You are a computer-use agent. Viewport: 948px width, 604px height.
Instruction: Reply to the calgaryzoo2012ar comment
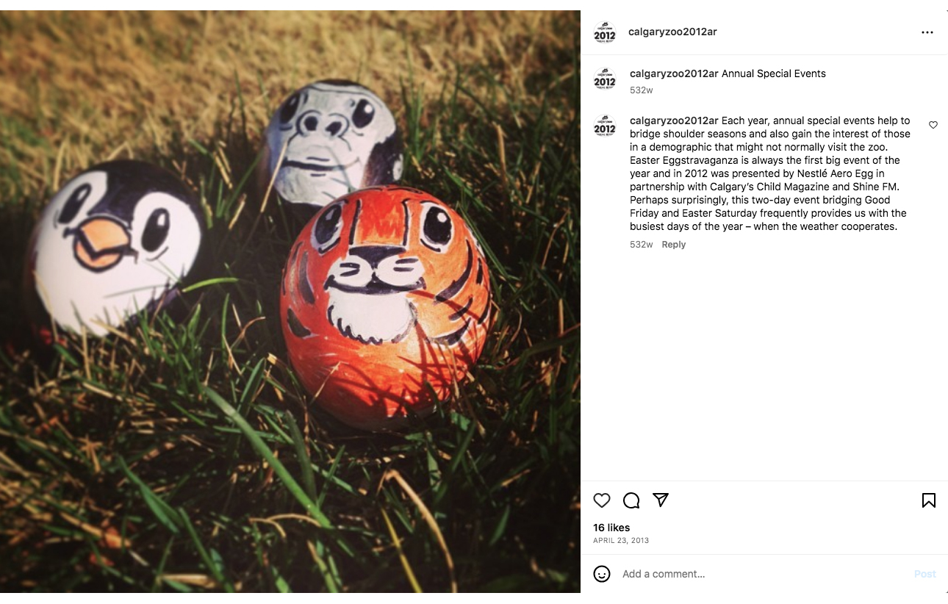tap(673, 245)
